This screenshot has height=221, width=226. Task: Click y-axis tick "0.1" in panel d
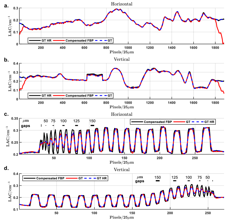[x=16, y=209]
